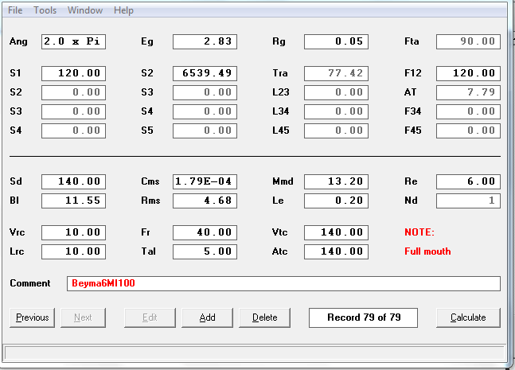Select the Sd field showing 140.00
Viewport: 515px width, 370px height.
pyautogui.click(x=73, y=181)
